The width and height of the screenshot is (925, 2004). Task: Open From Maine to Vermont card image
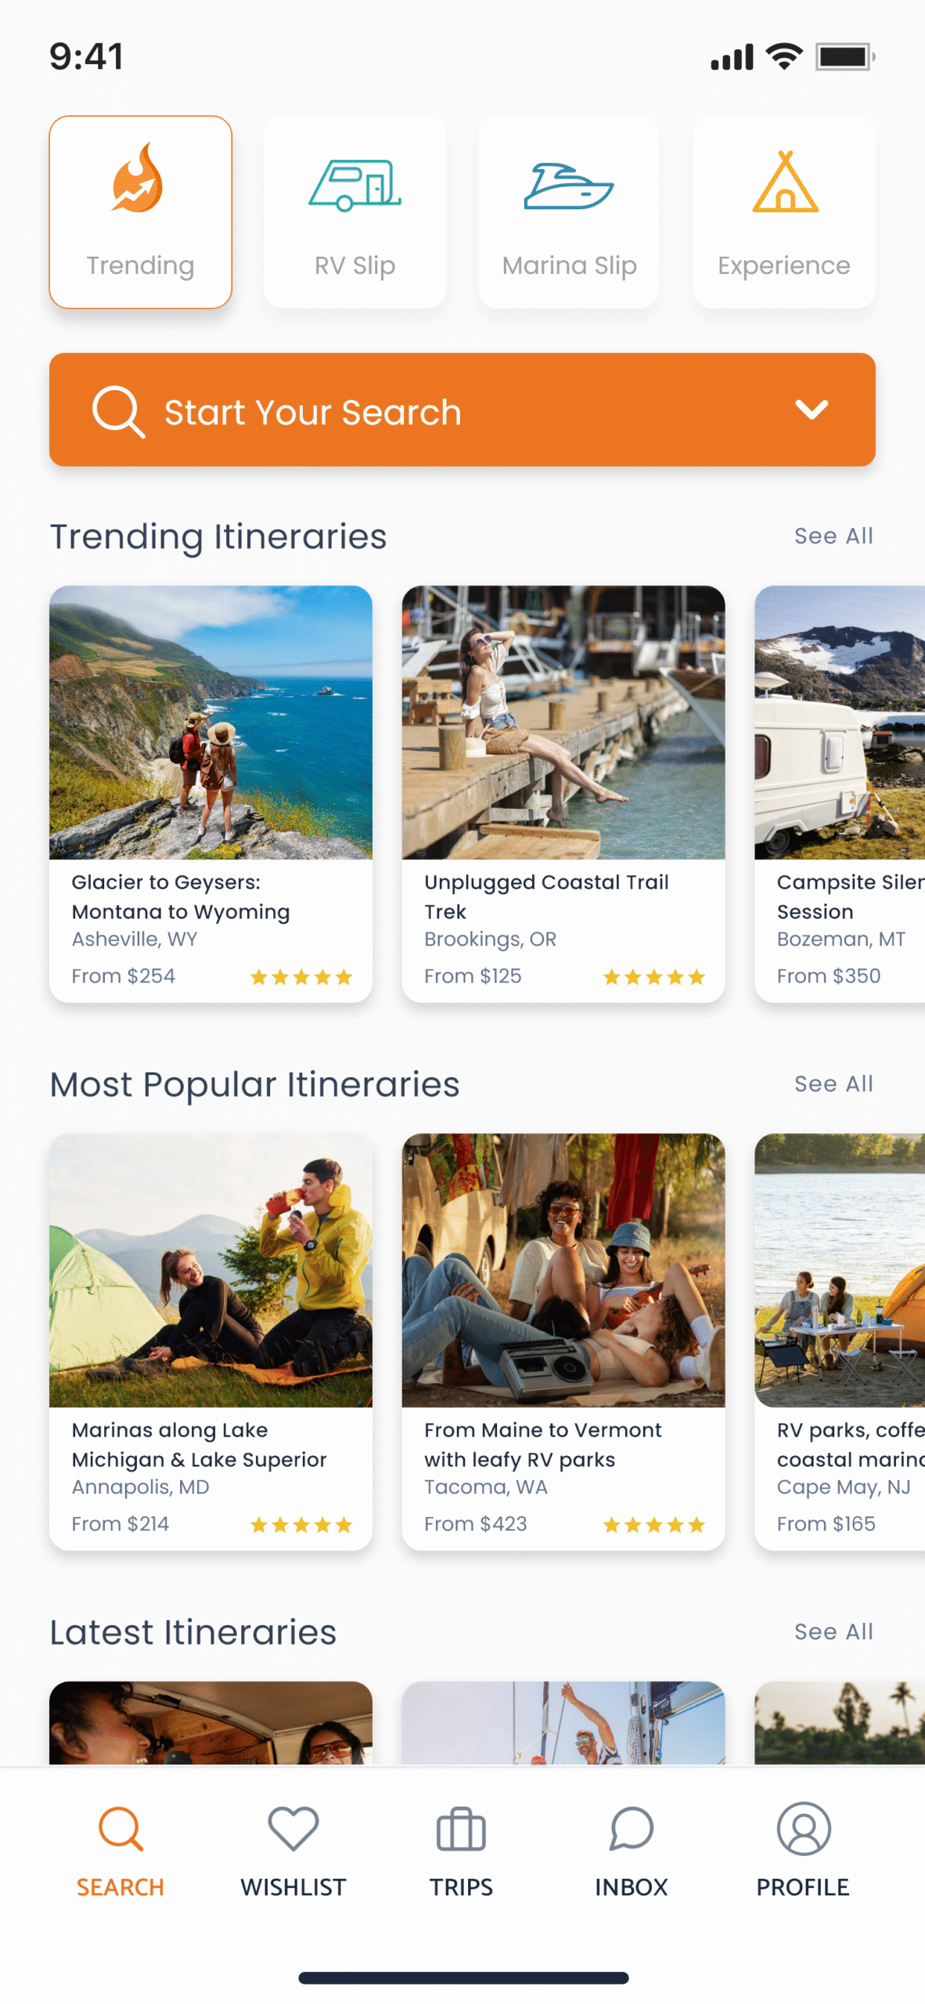tap(563, 1270)
